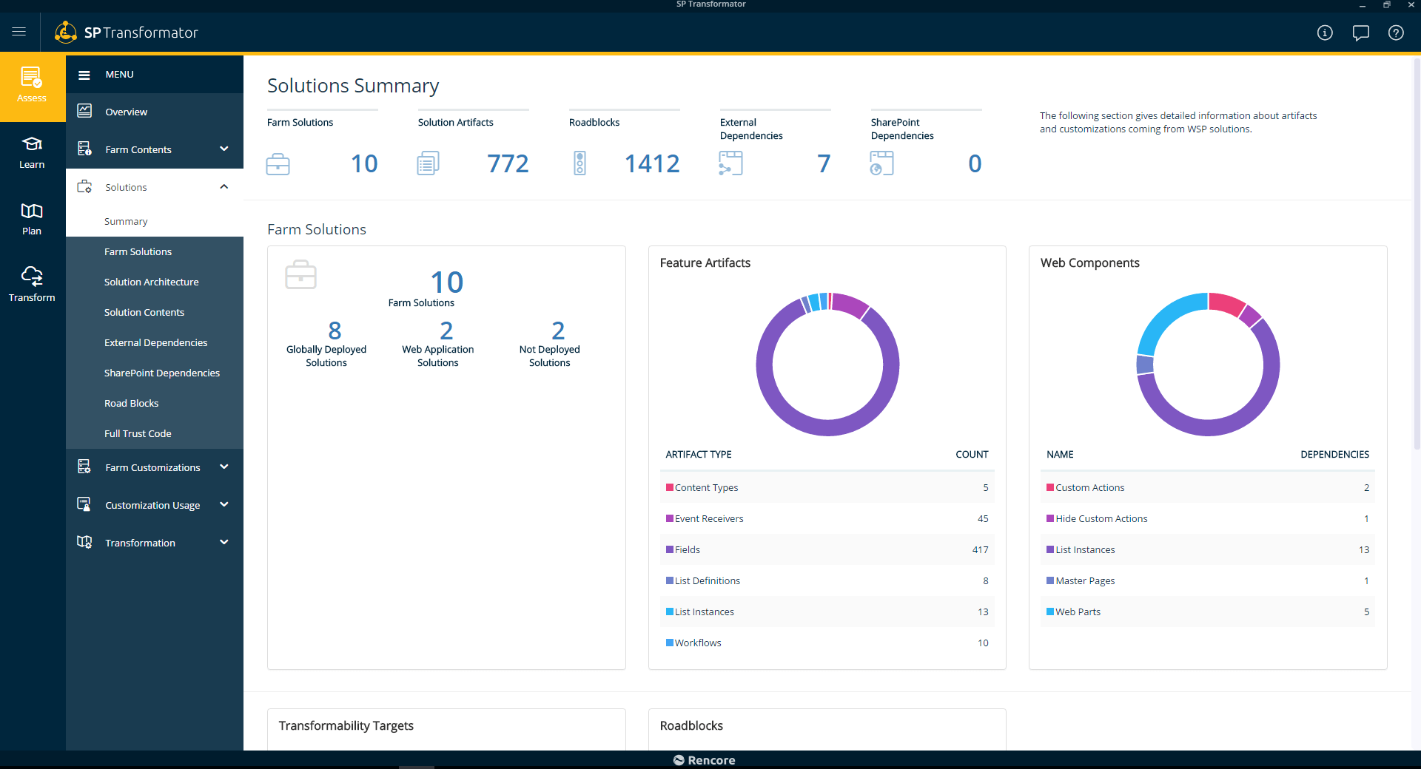
Task: Collapse the MENU sidebar panel
Action: (x=84, y=75)
